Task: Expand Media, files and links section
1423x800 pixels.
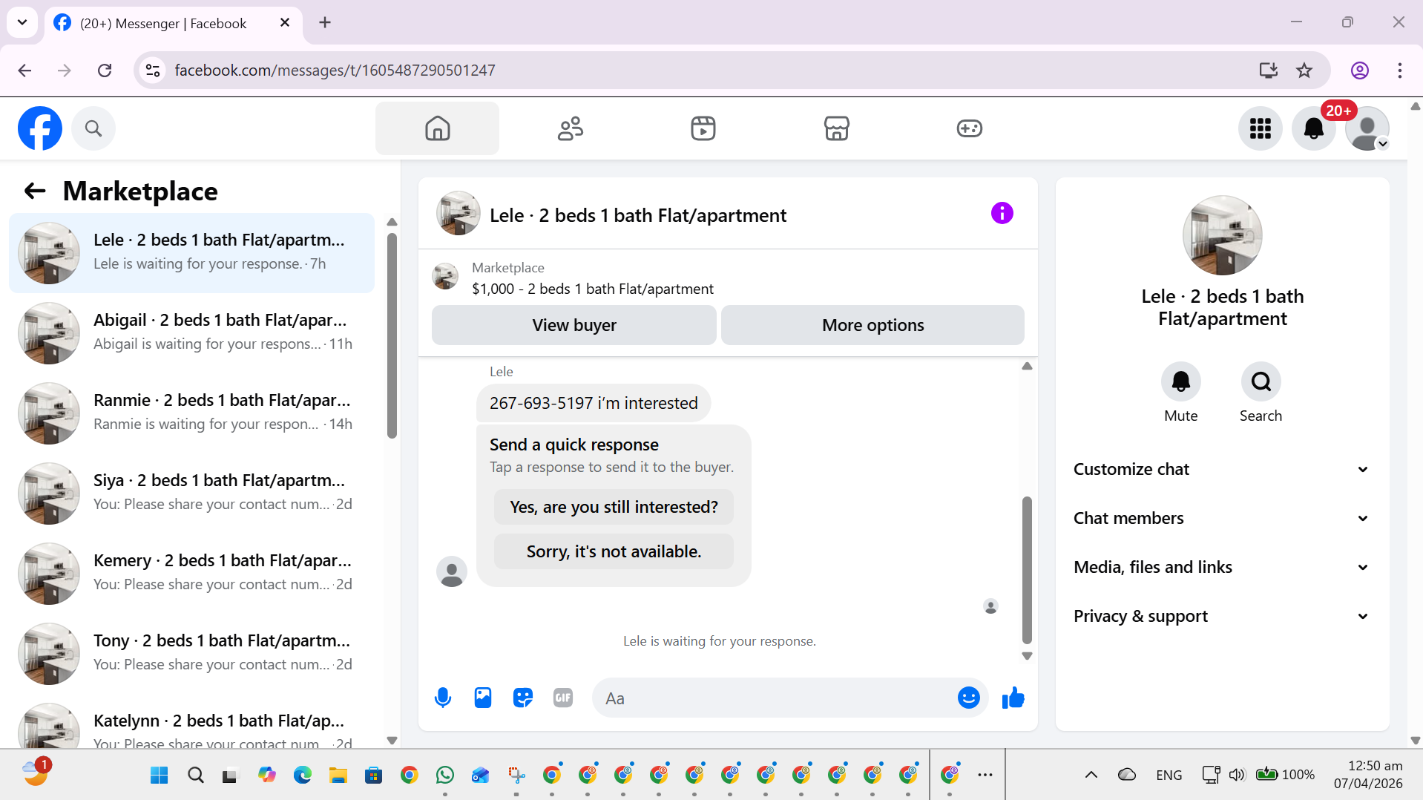Action: click(1221, 567)
